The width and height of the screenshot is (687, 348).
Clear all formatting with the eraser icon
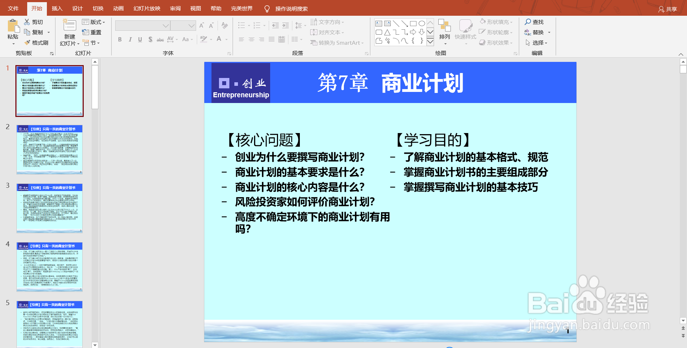tap(224, 25)
